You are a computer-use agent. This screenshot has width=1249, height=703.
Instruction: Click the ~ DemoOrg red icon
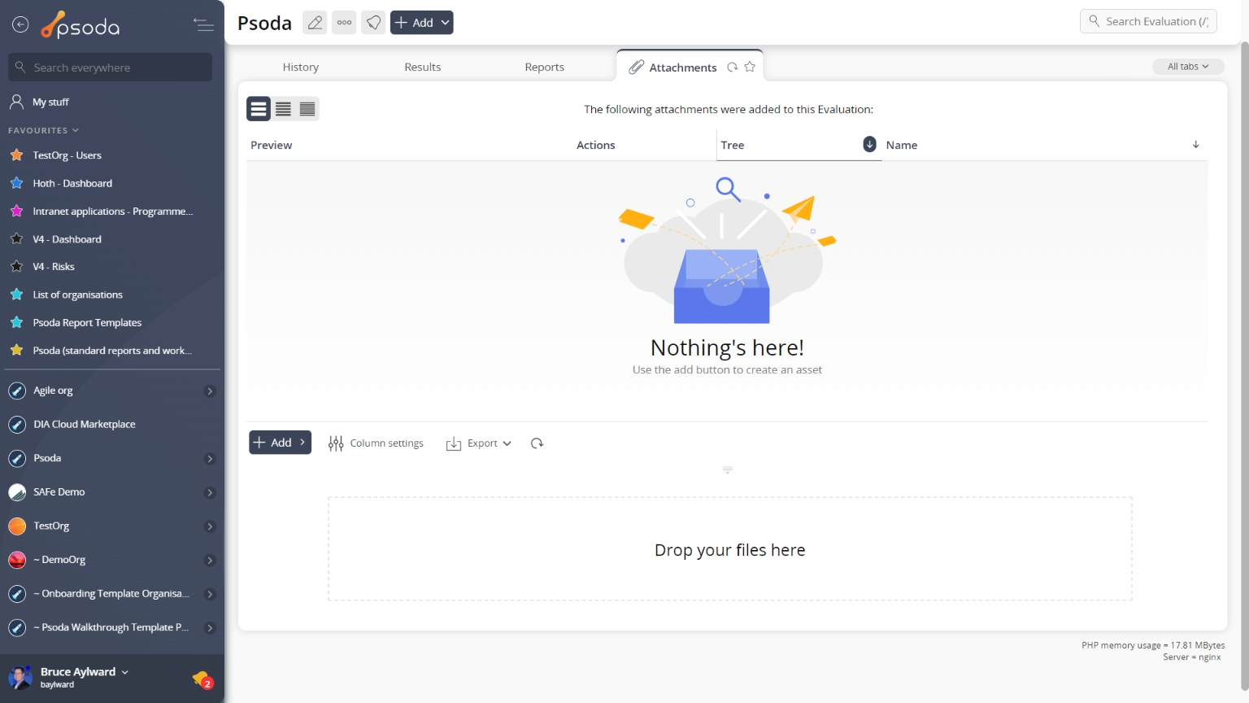point(17,560)
